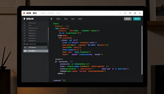Click the document icon left of editor tabs

(51, 19)
